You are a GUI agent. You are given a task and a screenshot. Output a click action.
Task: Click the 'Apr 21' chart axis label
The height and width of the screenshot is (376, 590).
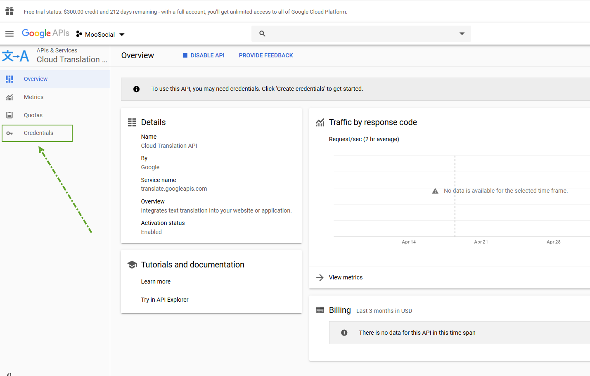pos(481,242)
